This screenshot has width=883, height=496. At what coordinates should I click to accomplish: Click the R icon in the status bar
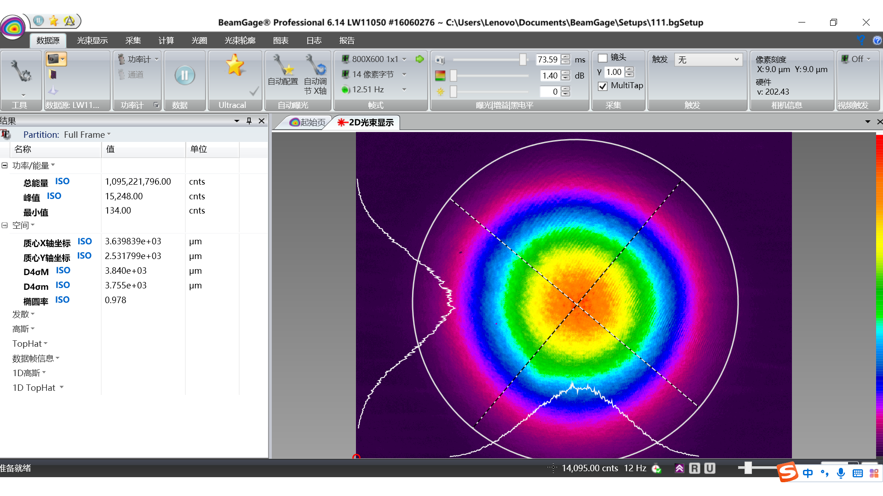point(694,468)
